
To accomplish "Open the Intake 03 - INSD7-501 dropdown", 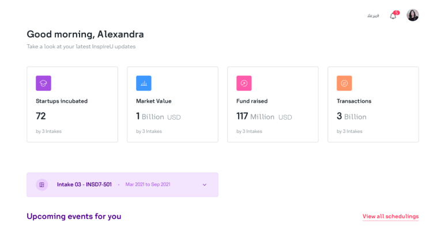I will point(84,185).
